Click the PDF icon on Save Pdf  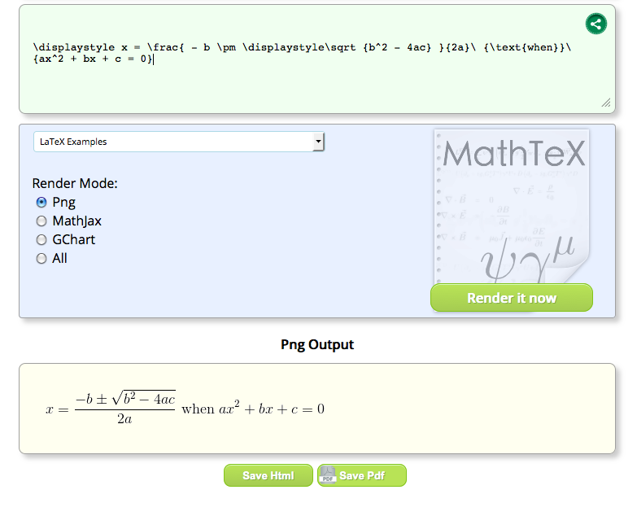(x=328, y=474)
